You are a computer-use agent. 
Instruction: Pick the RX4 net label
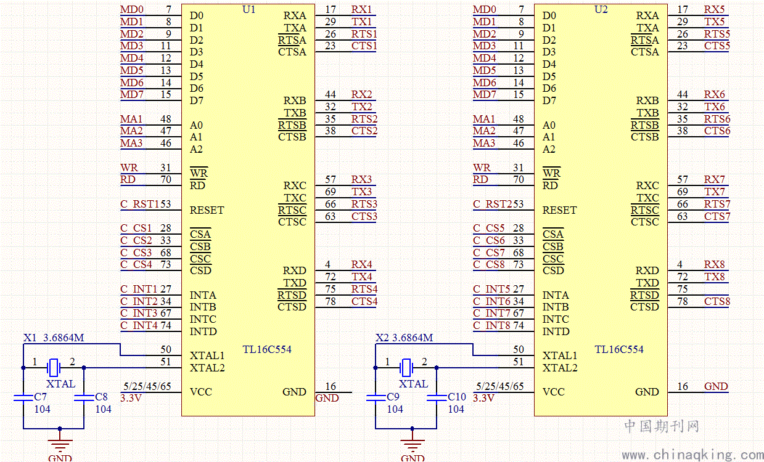tap(362, 264)
